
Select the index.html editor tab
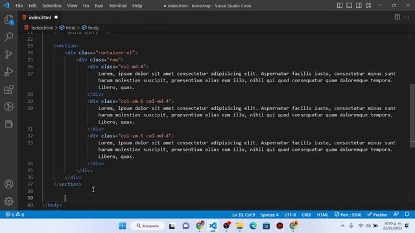point(40,17)
